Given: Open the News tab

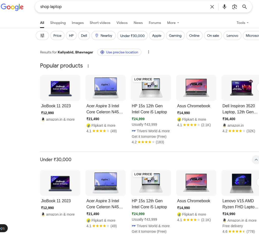Looking at the screenshot, I should click(138, 23).
